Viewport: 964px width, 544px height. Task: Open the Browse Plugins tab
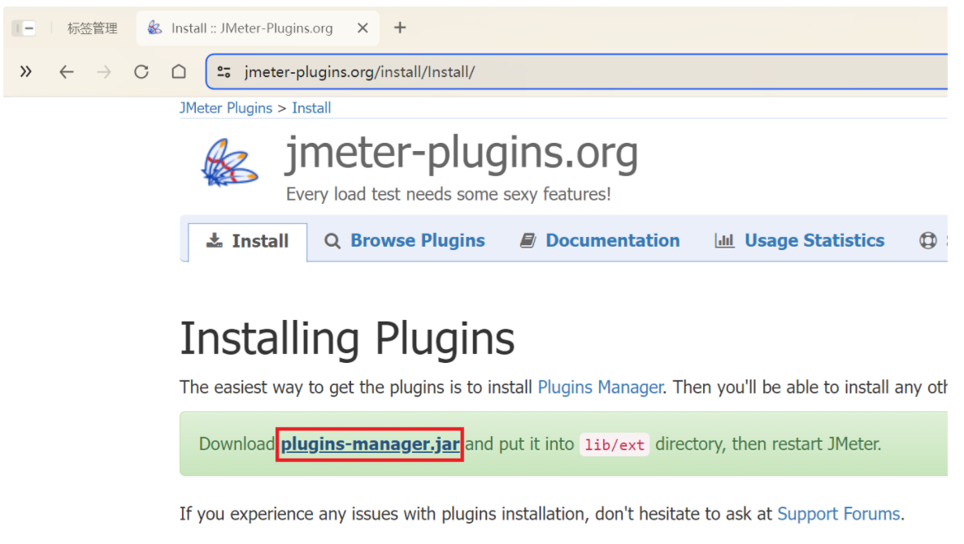pyautogui.click(x=405, y=240)
